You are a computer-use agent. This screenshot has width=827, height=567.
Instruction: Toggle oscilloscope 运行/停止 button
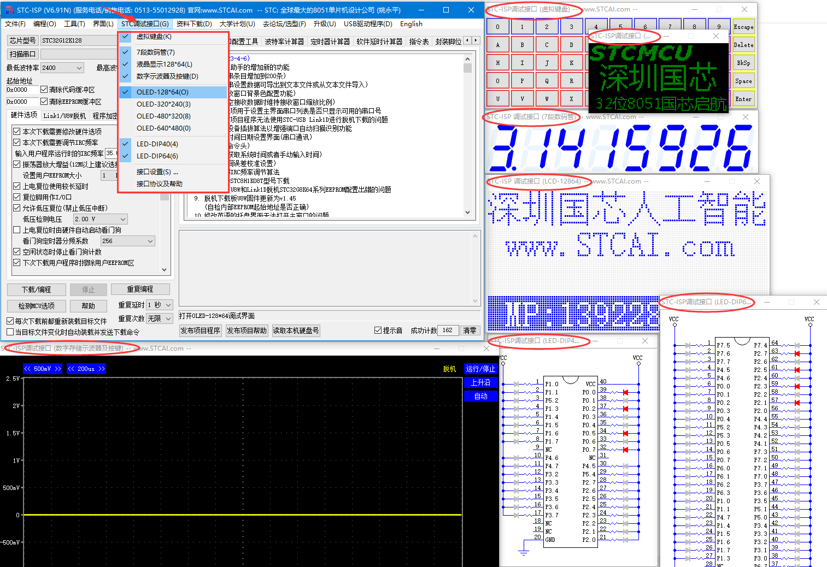(x=480, y=369)
